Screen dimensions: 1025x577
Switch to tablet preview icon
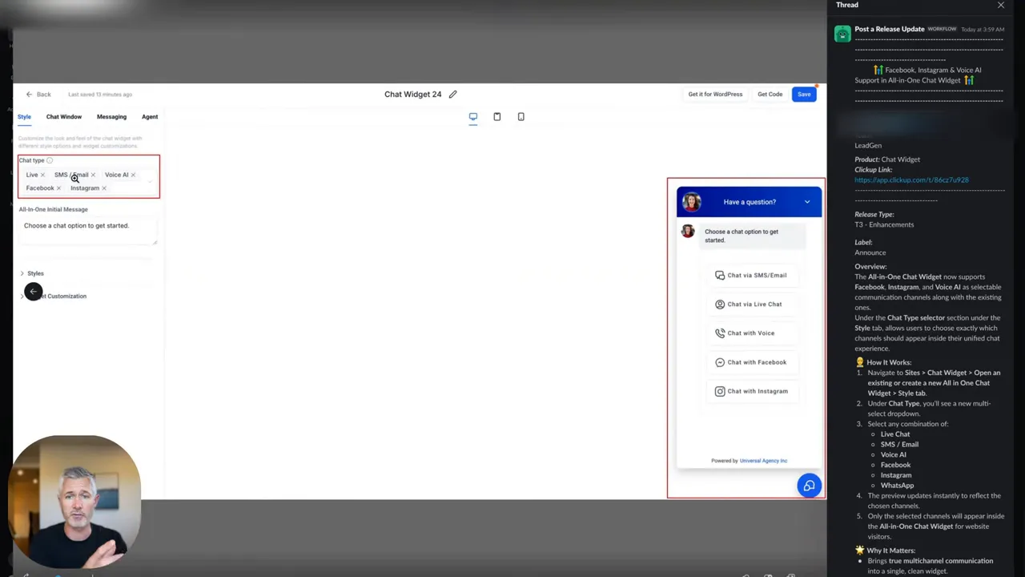[497, 117]
